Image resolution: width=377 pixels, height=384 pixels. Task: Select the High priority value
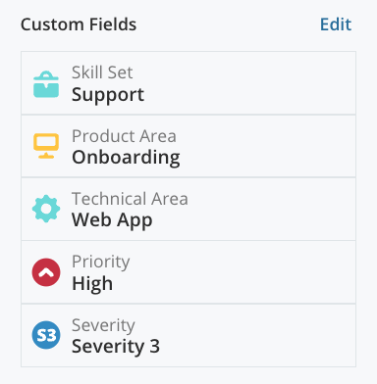click(92, 283)
